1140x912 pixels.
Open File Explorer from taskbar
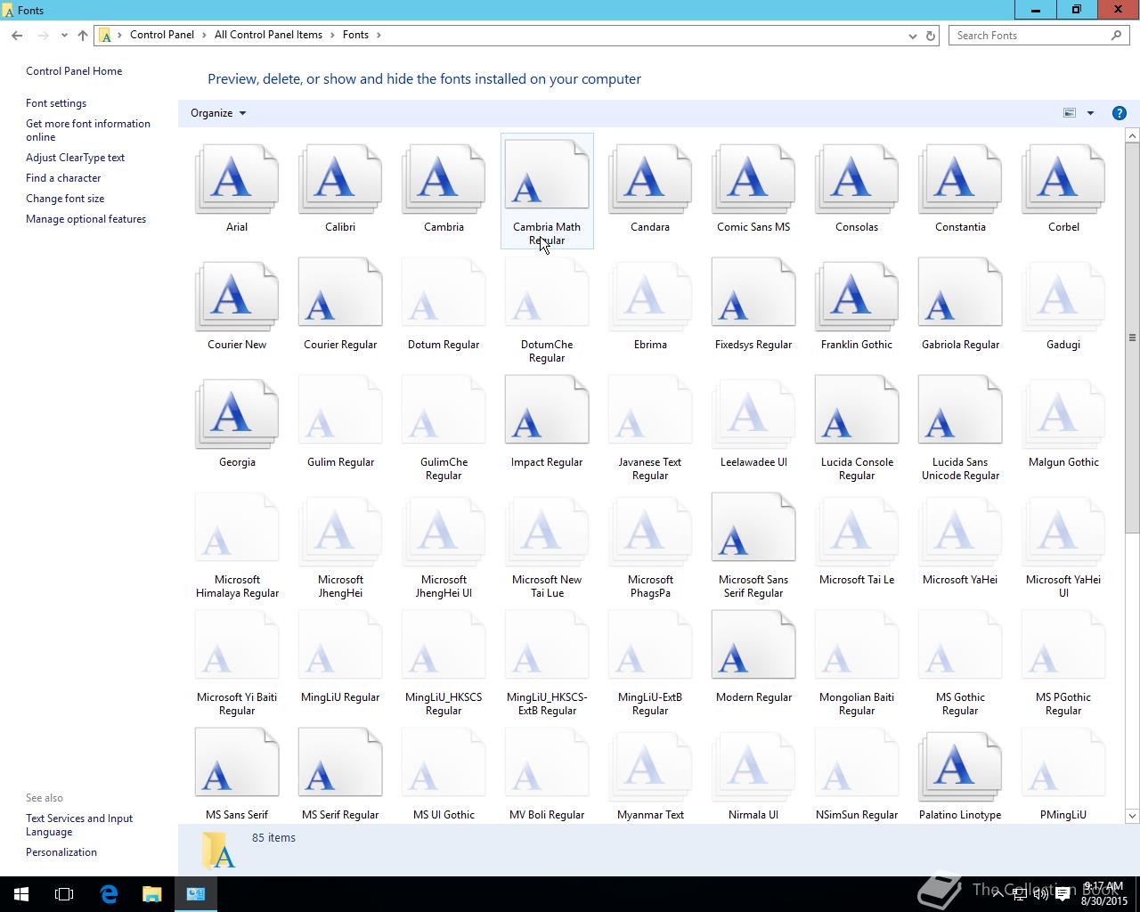pyautogui.click(x=151, y=894)
